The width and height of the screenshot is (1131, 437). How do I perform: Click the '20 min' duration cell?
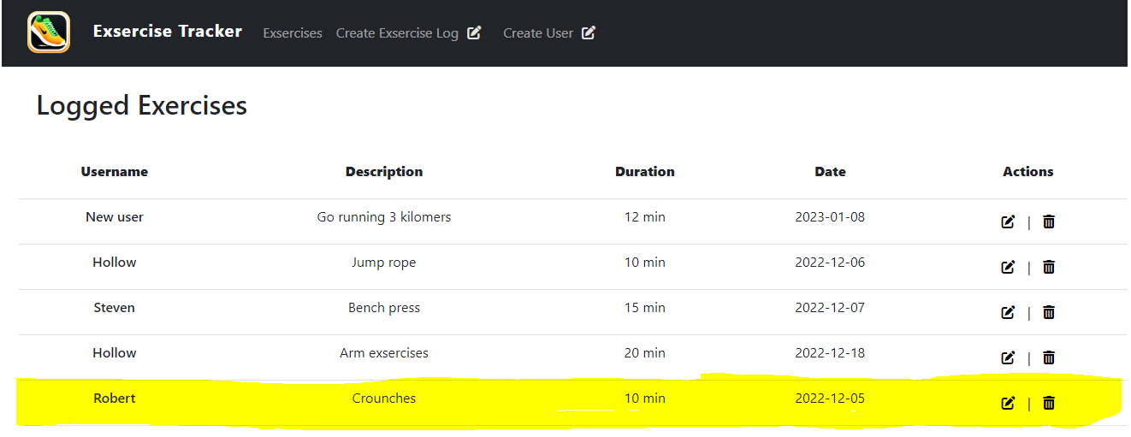point(645,353)
